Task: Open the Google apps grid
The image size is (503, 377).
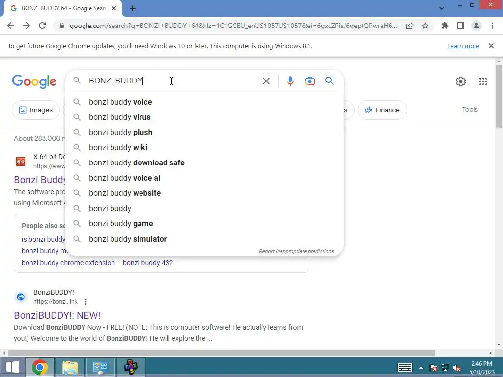Action: 483,81
